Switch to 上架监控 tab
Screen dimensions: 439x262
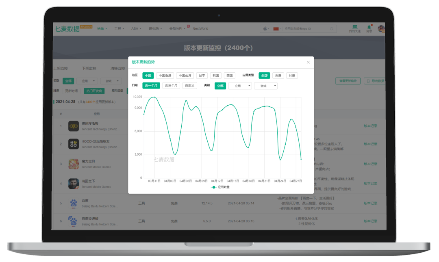[x=61, y=69]
